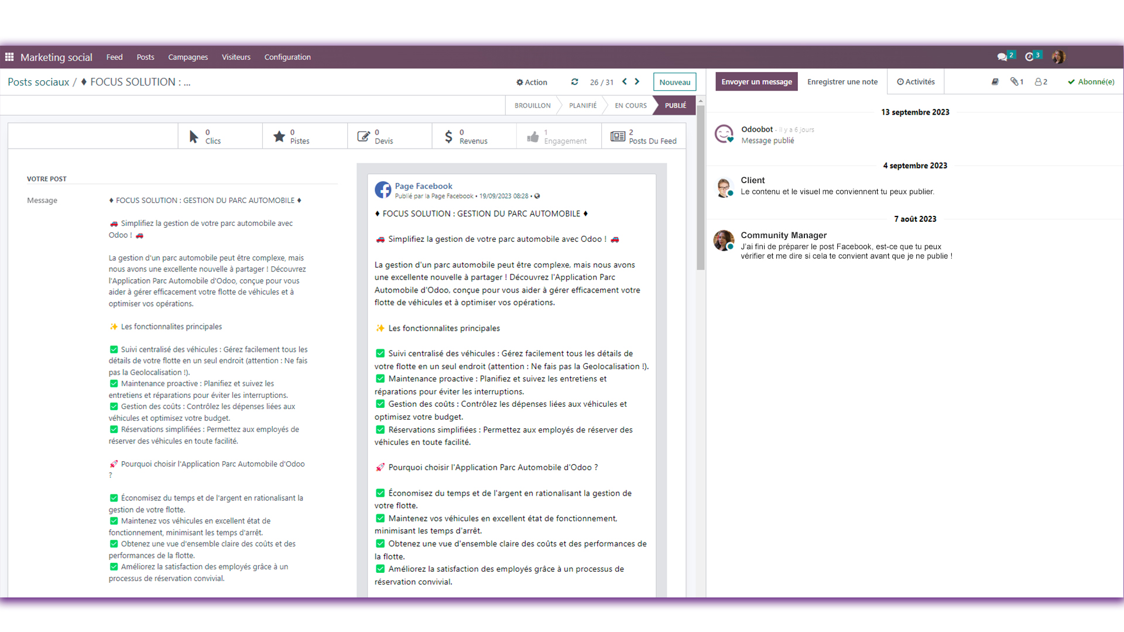Click the VOTRE POST section heading

pos(47,179)
